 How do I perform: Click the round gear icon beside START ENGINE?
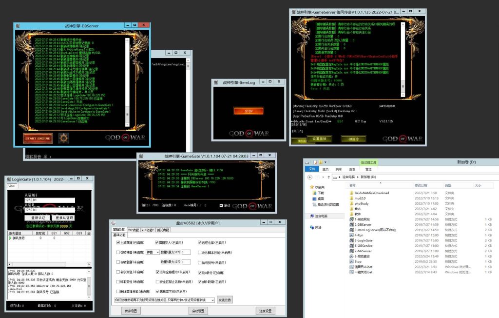63,138
